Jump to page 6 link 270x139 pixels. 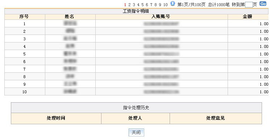pyautogui.click(x=147, y=5)
